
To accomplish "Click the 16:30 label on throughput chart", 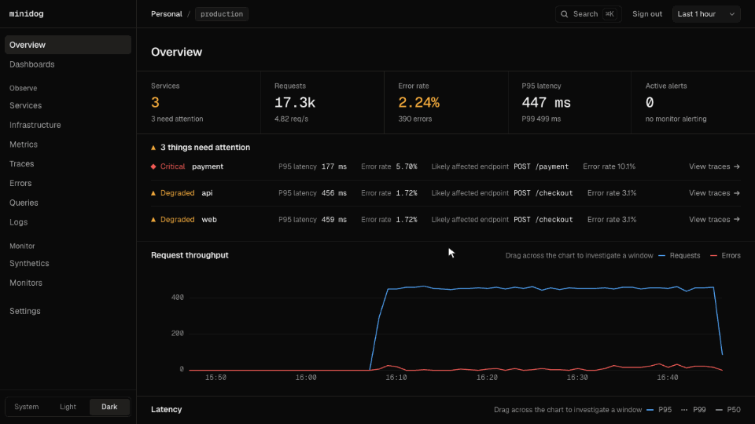I will 577,378.
